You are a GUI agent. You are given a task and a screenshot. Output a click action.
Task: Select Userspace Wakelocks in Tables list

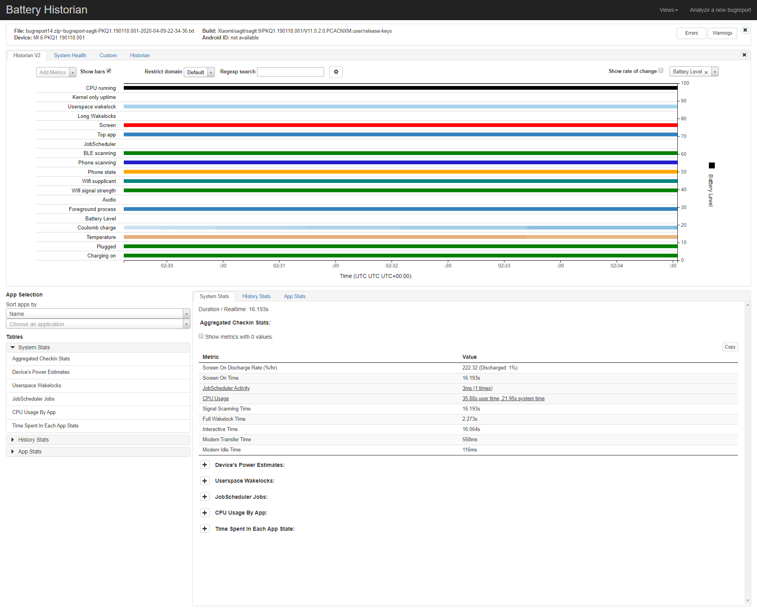(98, 386)
